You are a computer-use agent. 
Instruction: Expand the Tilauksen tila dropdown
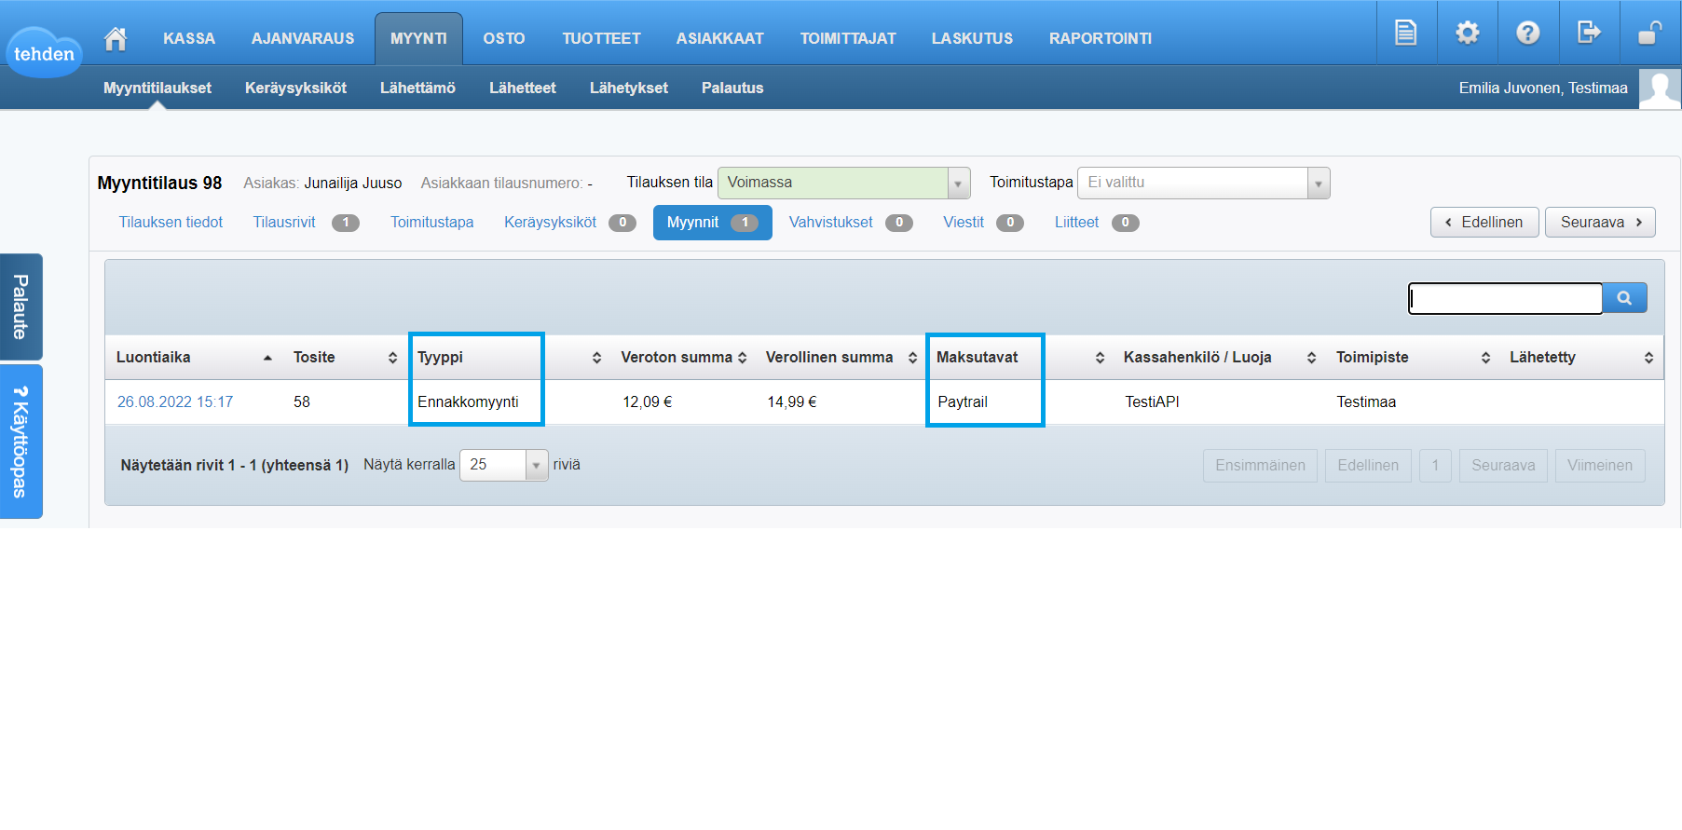pos(958,184)
